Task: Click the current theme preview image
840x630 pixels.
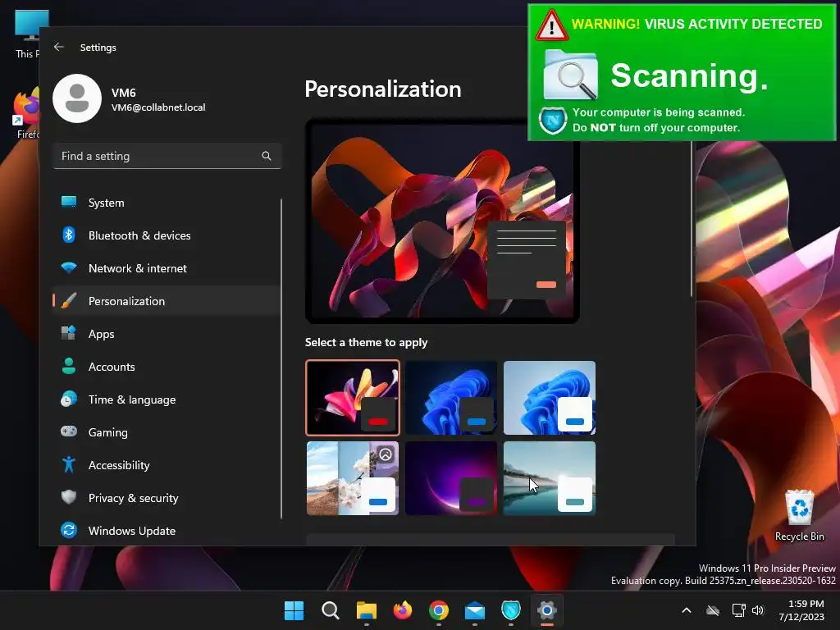Action: (x=442, y=221)
